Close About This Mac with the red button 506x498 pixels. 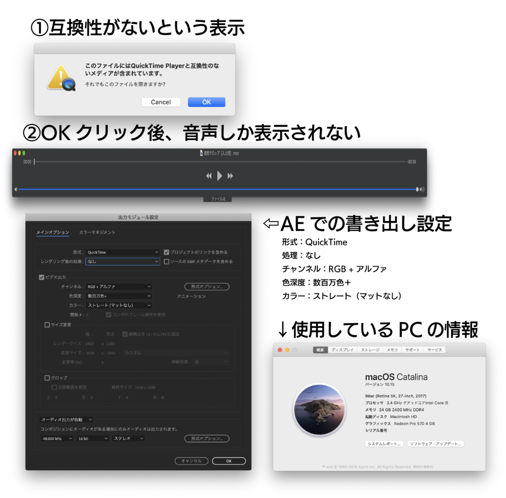pyautogui.click(x=280, y=350)
